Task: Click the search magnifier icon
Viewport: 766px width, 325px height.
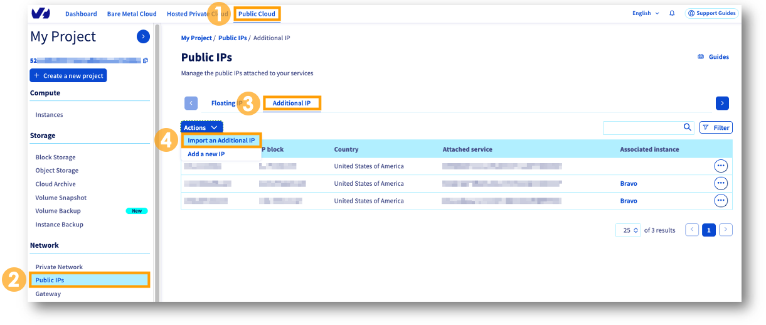Action: [688, 127]
